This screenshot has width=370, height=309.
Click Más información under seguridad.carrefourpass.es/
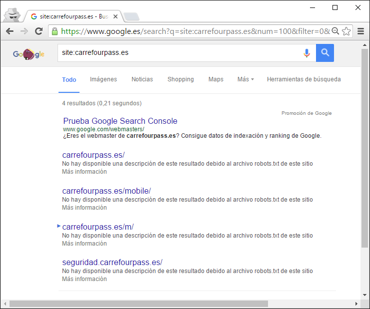(x=84, y=279)
